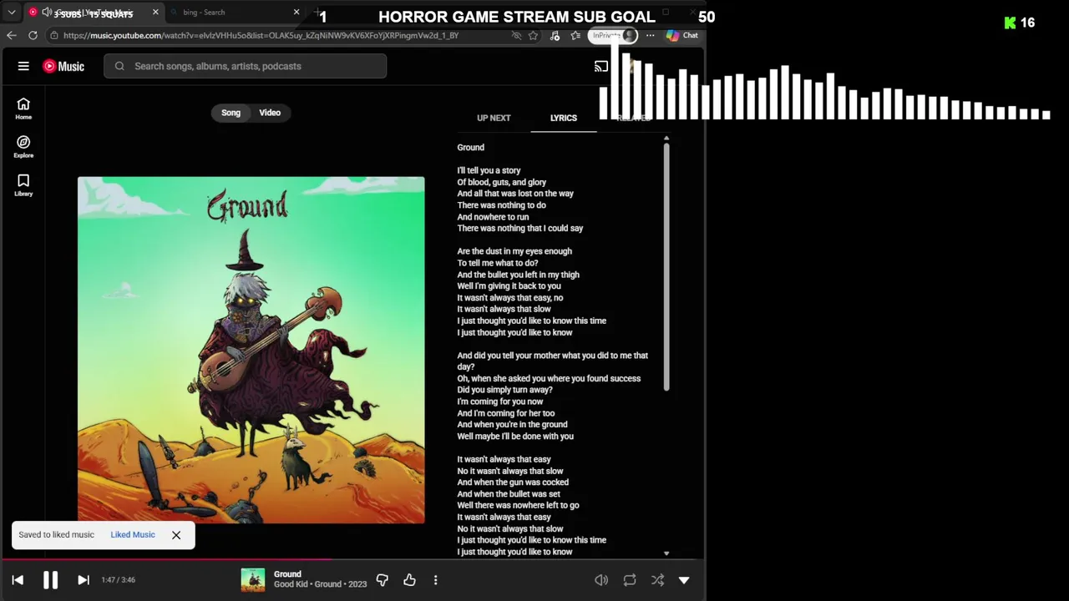The width and height of the screenshot is (1069, 601).
Task: Click the music.youtube.com address bar
Action: tap(261, 35)
